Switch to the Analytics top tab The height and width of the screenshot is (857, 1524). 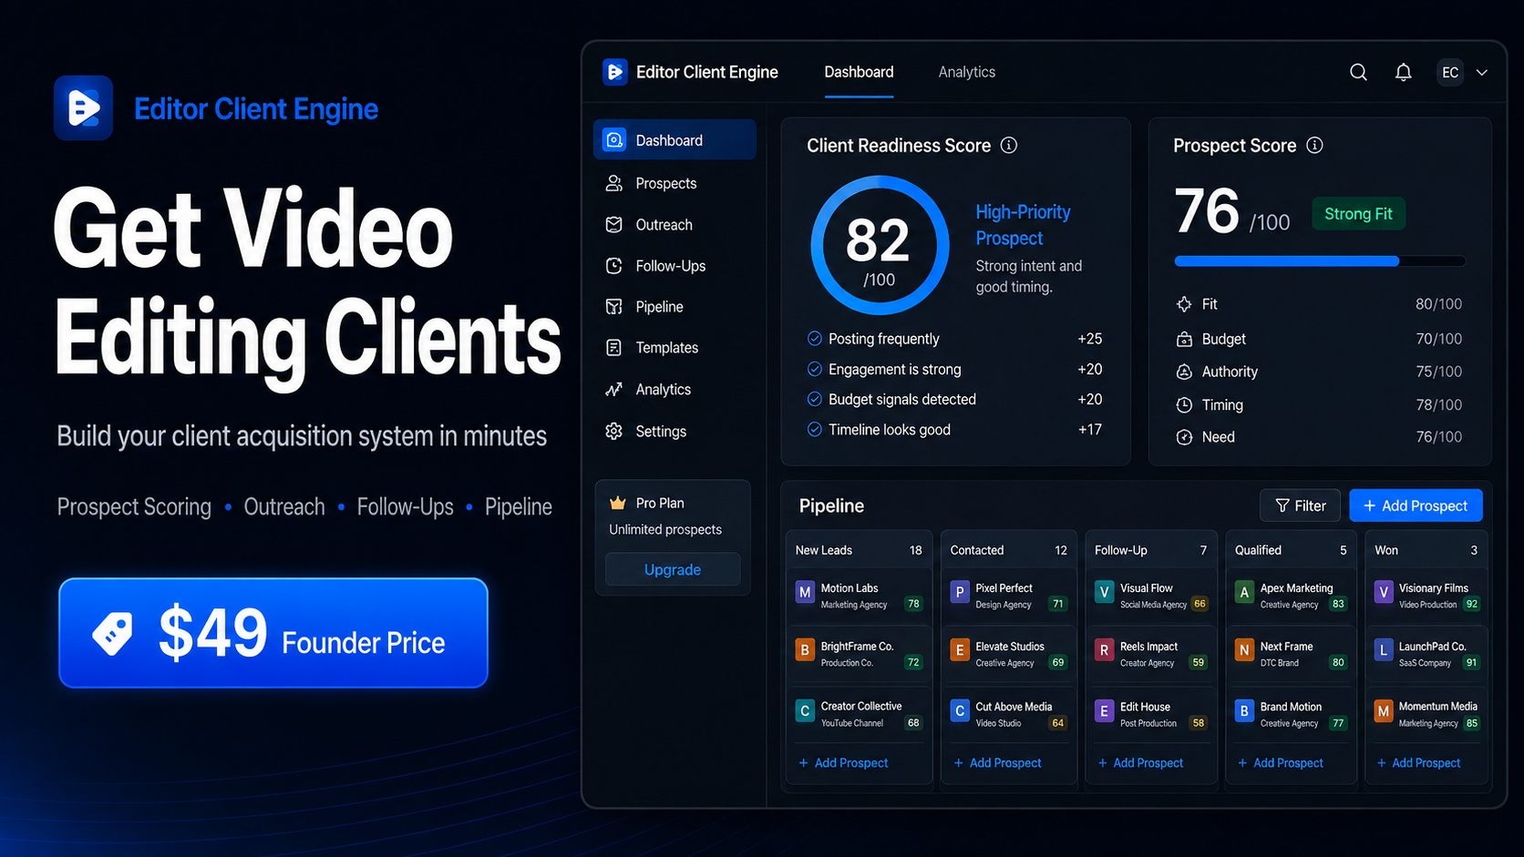click(967, 72)
